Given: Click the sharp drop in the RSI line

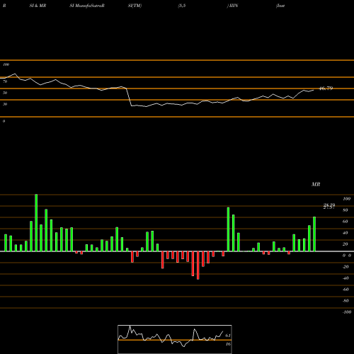Looking at the screenshot, I should pyautogui.click(x=129, y=97).
